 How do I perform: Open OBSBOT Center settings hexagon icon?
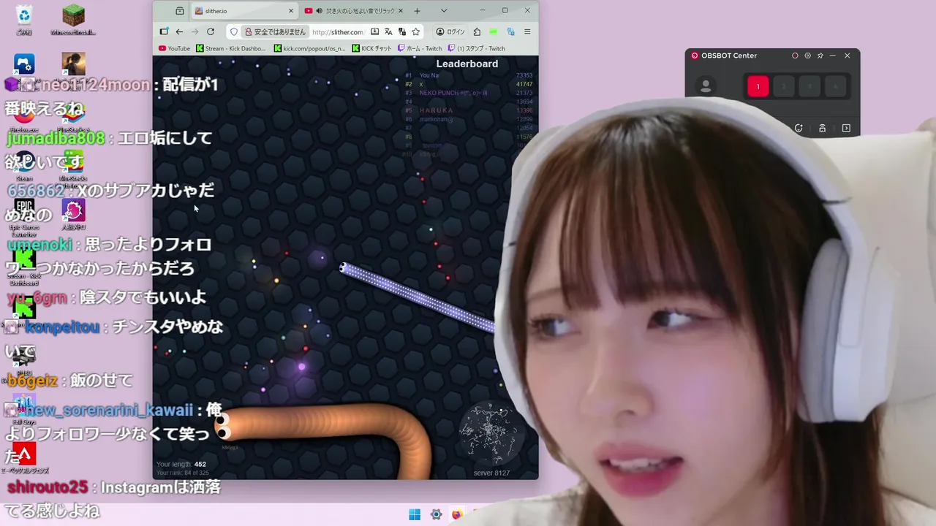pyautogui.click(x=807, y=56)
